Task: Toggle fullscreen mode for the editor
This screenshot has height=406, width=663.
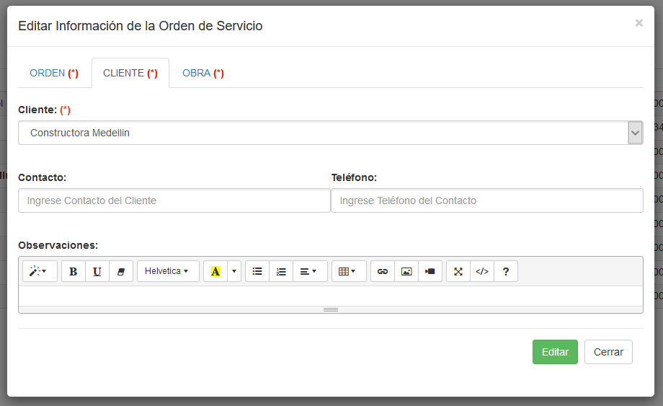Action: click(458, 272)
